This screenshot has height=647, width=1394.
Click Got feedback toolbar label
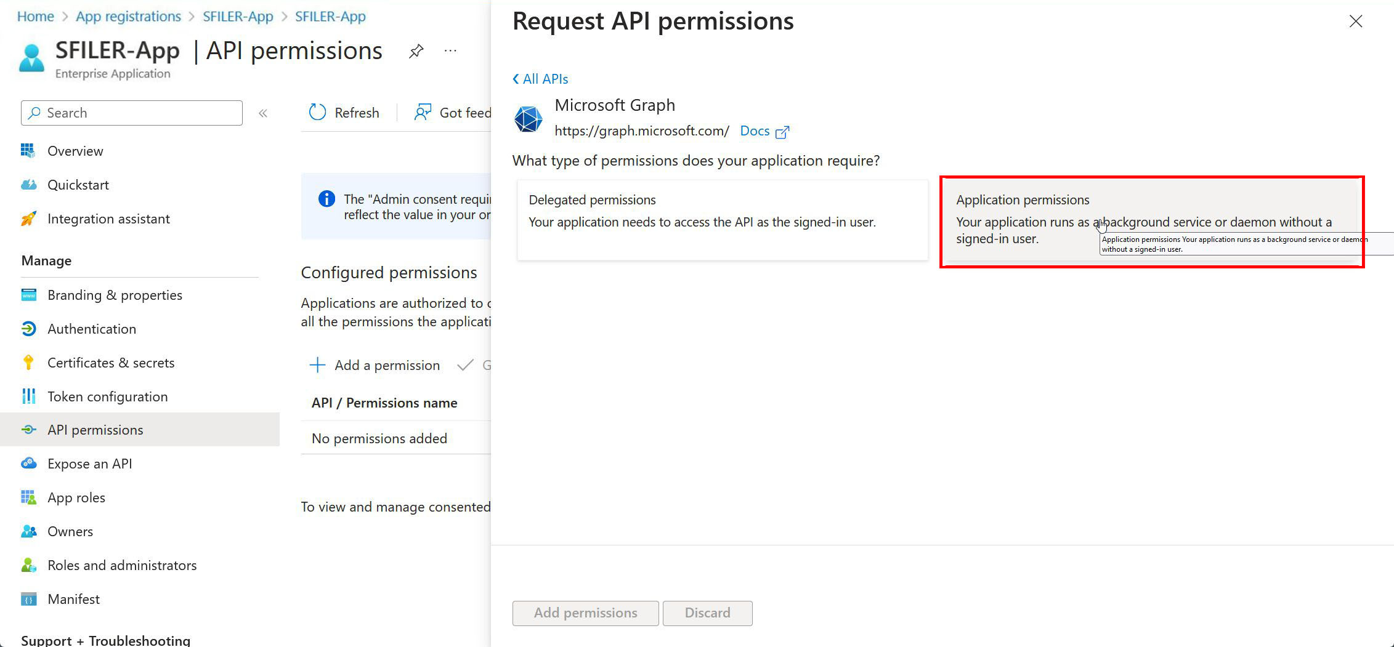[x=465, y=113]
